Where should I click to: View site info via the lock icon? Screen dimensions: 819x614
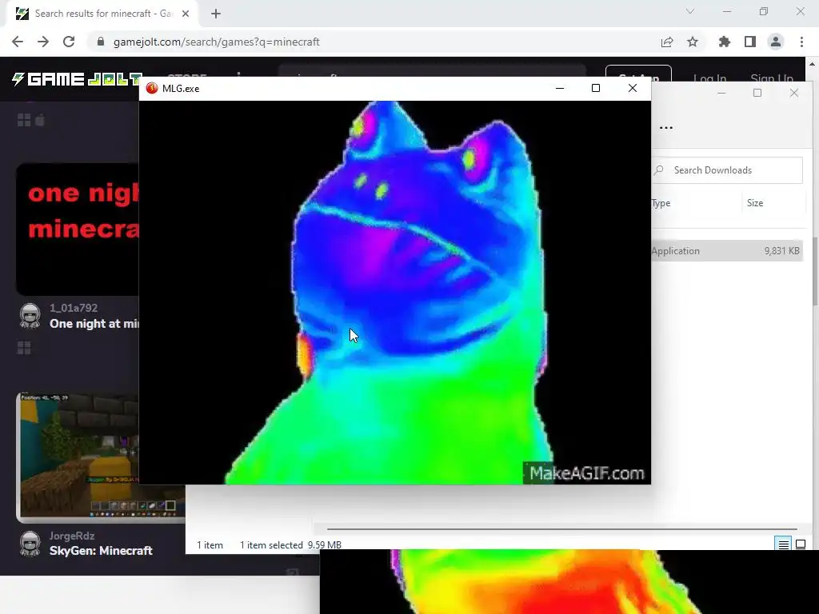click(101, 42)
